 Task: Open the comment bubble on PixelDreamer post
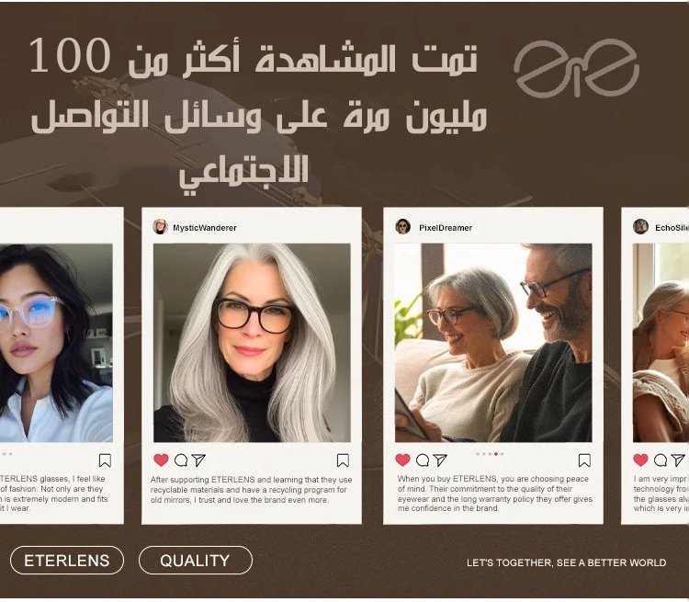pos(423,460)
